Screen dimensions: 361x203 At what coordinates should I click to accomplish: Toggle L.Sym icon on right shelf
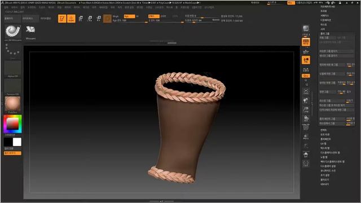pyautogui.click(x=306, y=69)
